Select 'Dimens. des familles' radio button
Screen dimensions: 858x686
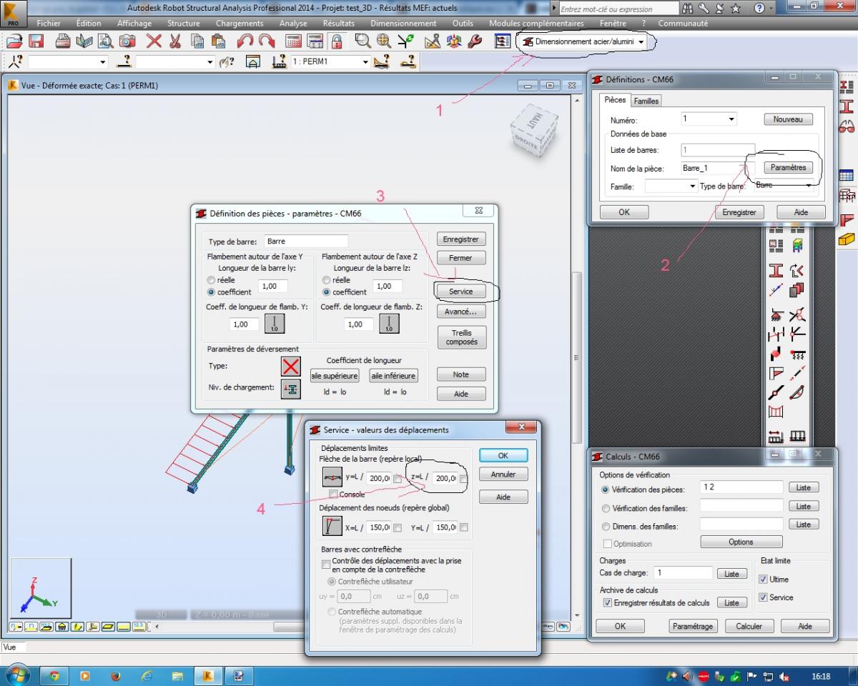pos(606,527)
